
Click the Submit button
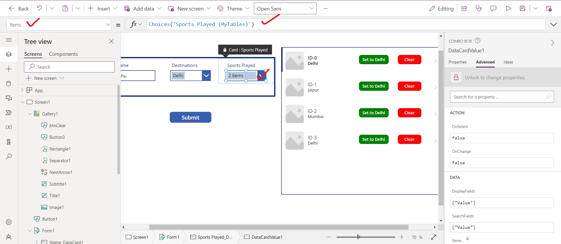(190, 117)
